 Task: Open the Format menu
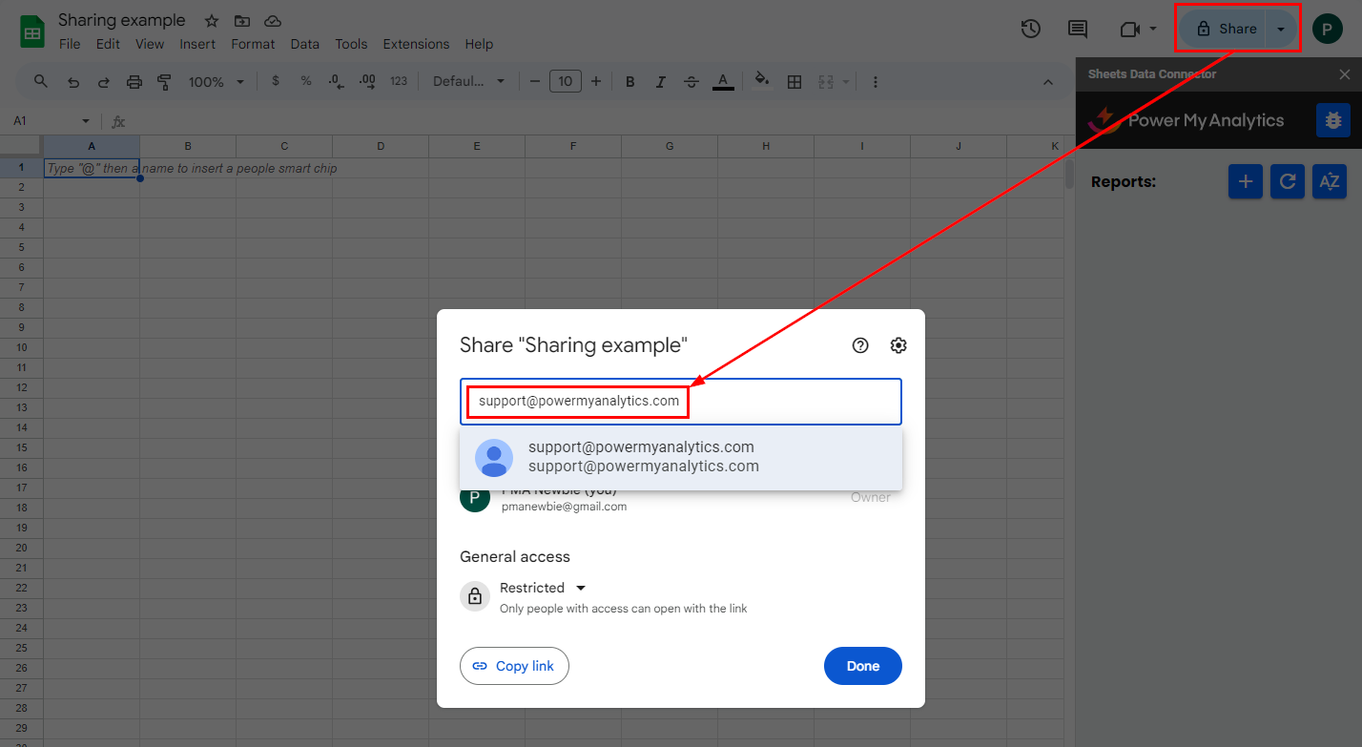[253, 44]
